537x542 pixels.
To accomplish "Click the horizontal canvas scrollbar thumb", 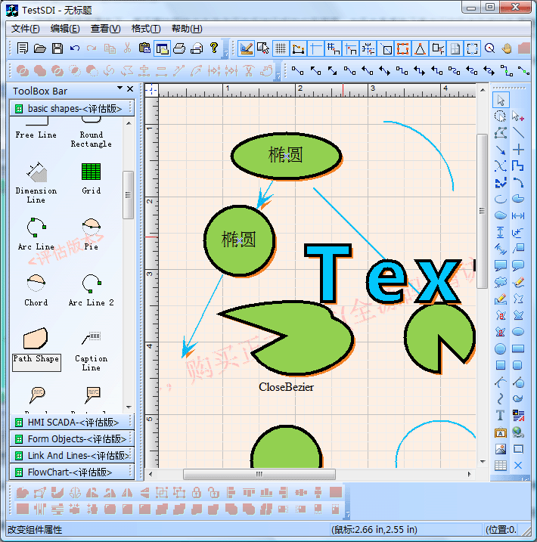I will 259,474.
